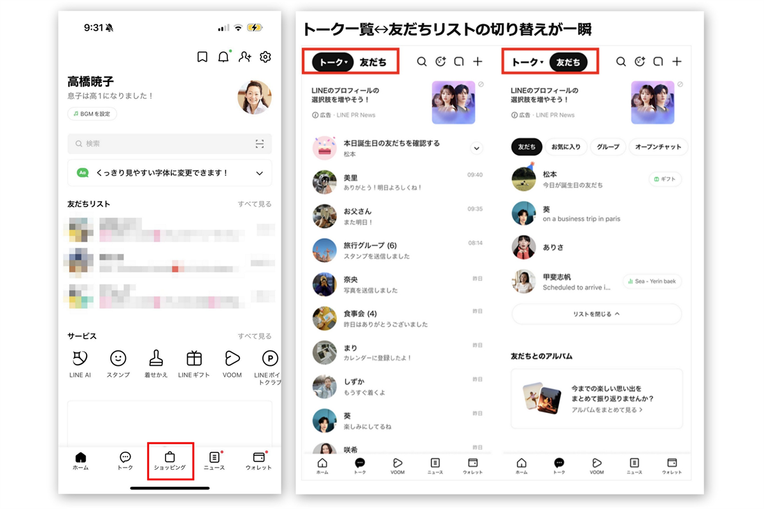The height and width of the screenshot is (509, 764).
Task: Tap BGMを設定 button under profile name
Action: click(92, 114)
